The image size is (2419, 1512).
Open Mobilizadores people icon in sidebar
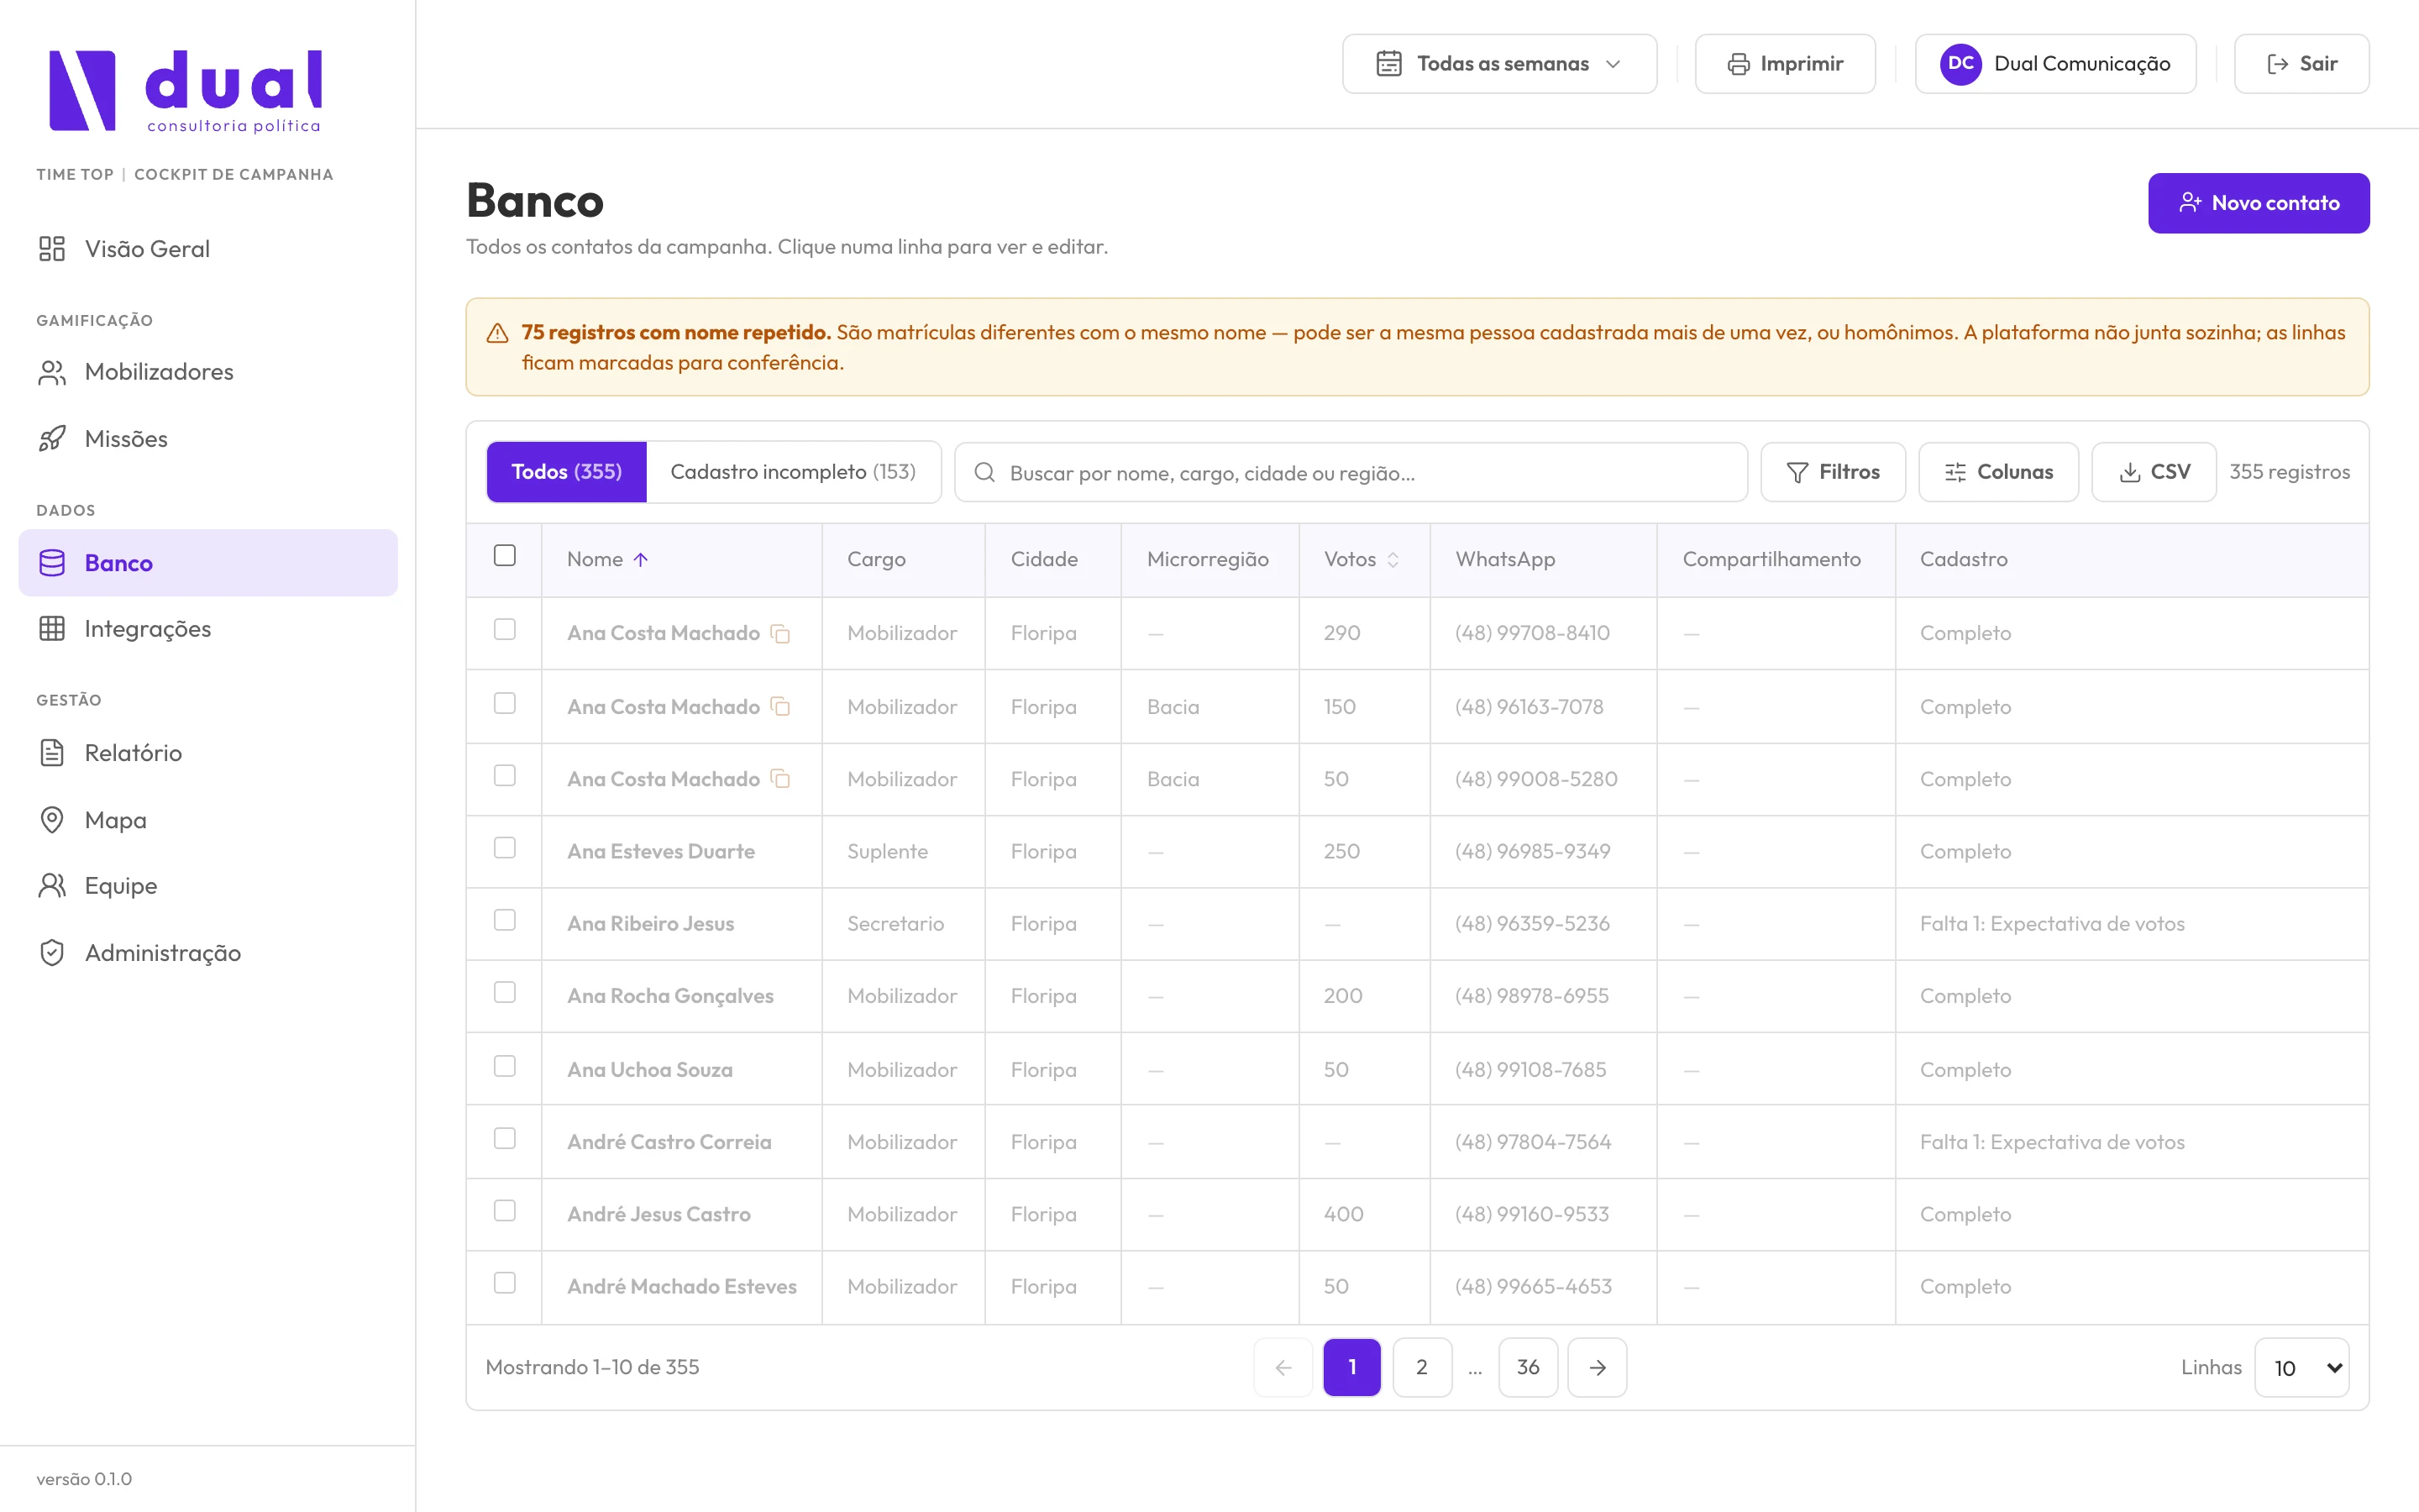click(x=52, y=372)
